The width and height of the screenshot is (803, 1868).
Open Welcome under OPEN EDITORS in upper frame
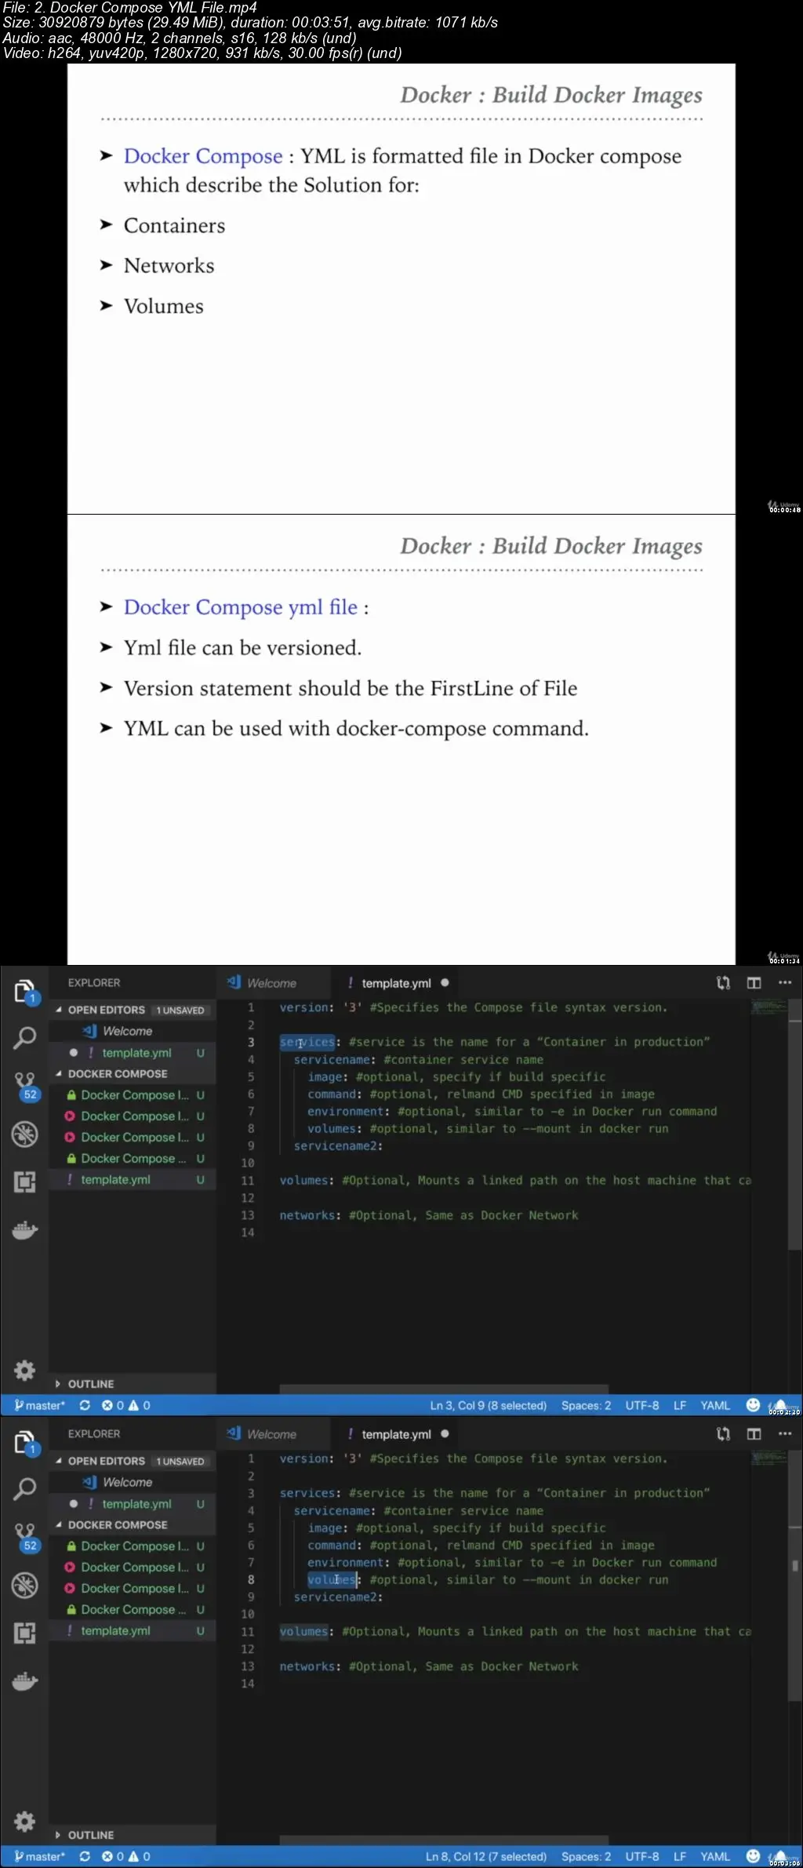point(132,1031)
